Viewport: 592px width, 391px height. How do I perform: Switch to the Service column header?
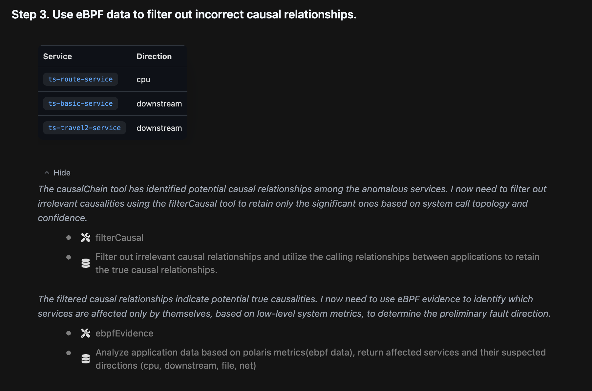(x=57, y=56)
